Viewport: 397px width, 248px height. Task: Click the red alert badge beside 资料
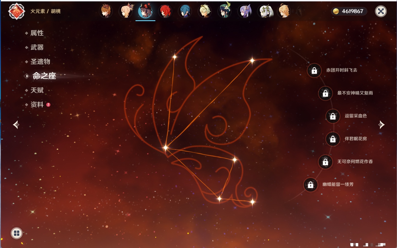(48, 104)
